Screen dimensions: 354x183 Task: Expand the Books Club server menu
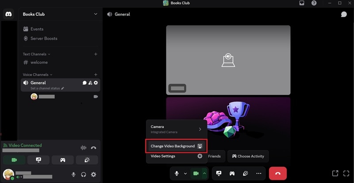tap(96, 14)
